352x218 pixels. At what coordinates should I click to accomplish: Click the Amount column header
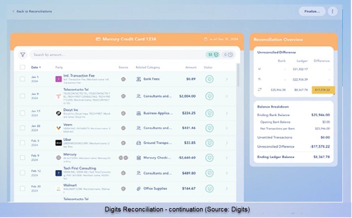tap(191, 67)
